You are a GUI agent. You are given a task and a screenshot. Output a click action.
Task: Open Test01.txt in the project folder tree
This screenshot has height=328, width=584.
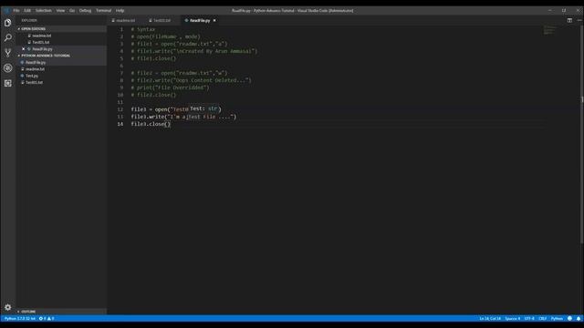(x=34, y=83)
